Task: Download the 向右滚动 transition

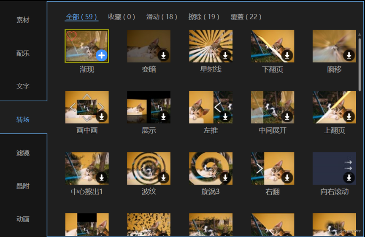Action: click(349, 178)
